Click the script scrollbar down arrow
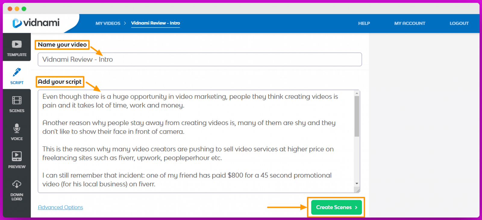Screen dimensions: 482x220 pos(357,184)
